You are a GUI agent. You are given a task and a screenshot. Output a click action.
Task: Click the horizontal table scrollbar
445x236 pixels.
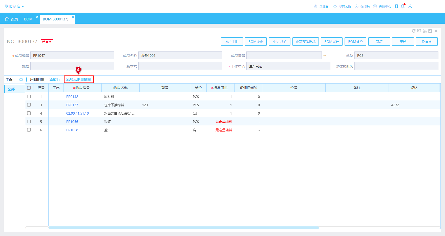pyautogui.click(x=184, y=228)
